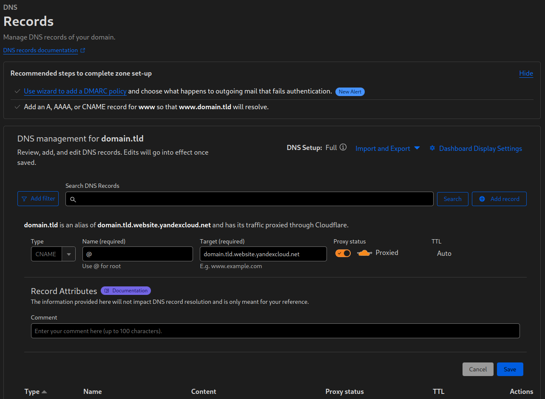Viewport: 545px width, 399px height.
Task: Click the TTL column header in the table
Action: (439, 392)
